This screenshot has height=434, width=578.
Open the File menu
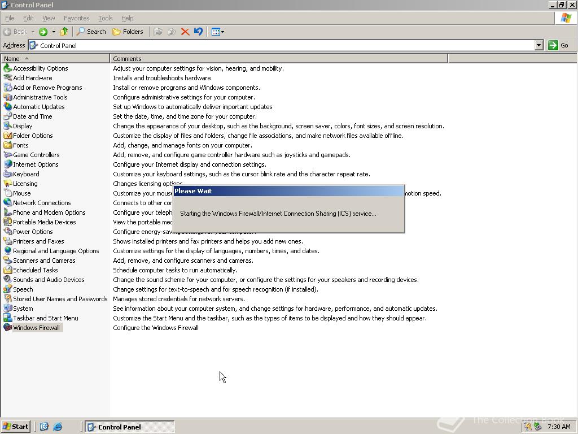point(10,18)
